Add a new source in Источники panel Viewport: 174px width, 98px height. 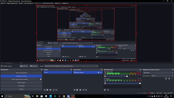coord(74,90)
